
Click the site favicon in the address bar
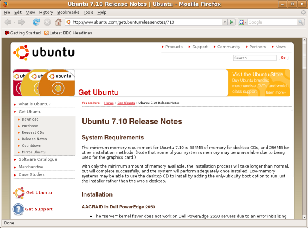(68, 22)
